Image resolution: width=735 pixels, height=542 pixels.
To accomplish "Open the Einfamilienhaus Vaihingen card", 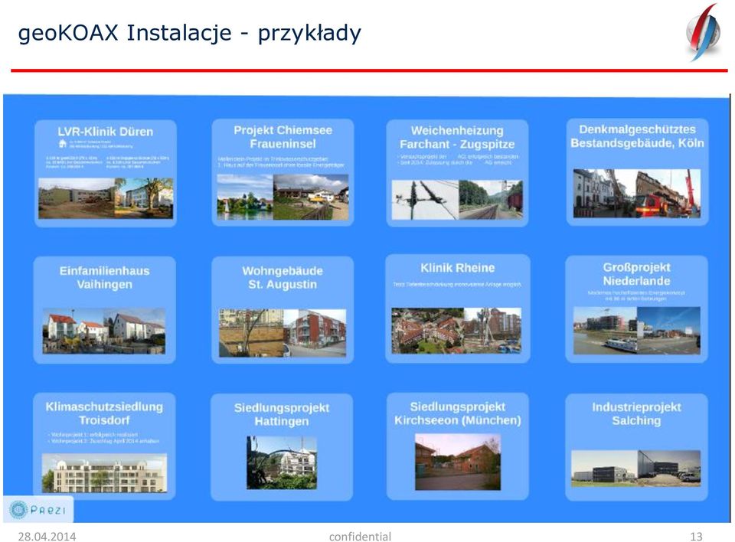I will coord(105,309).
